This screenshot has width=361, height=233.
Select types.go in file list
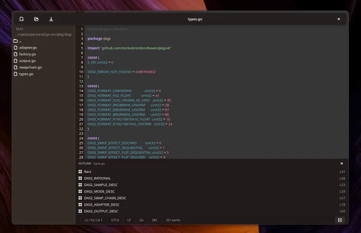click(x=44, y=74)
